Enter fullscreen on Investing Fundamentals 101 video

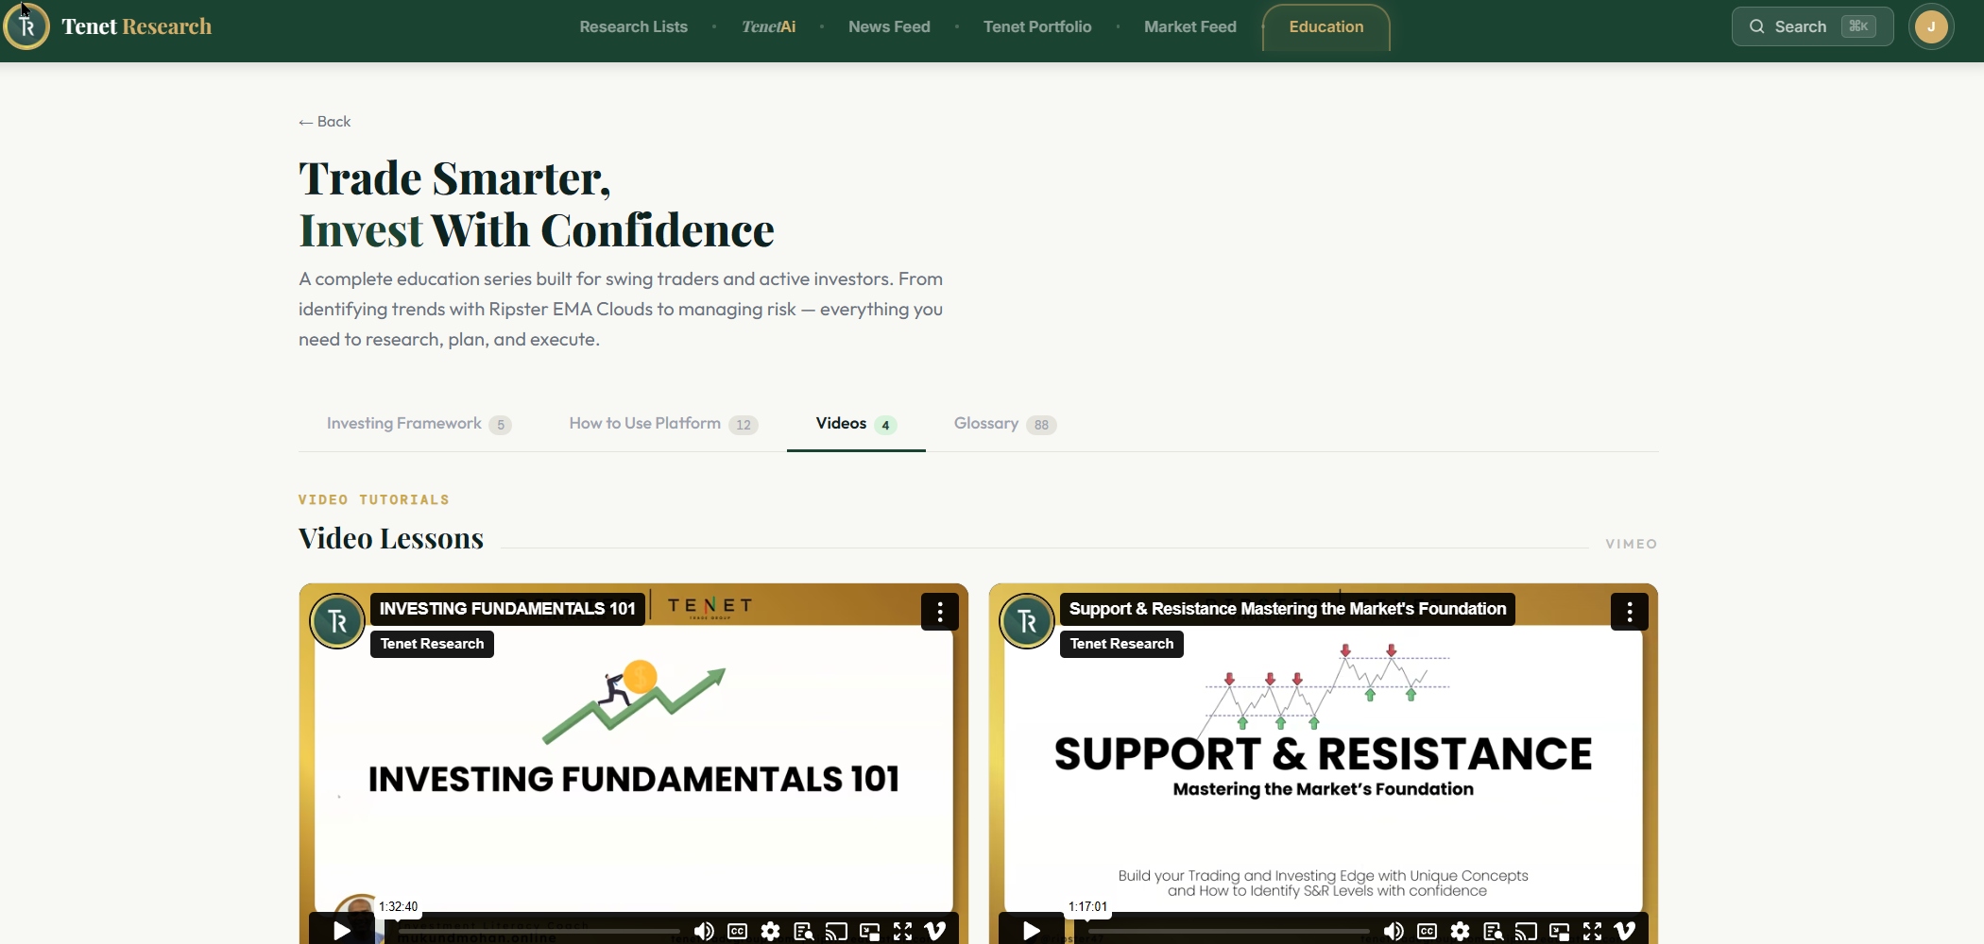point(903,932)
